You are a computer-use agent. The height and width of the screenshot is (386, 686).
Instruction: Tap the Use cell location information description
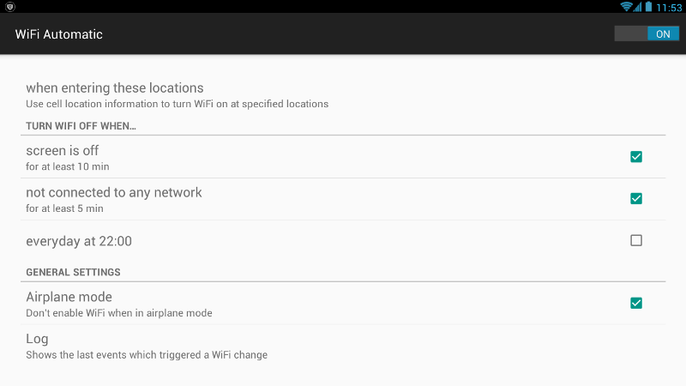click(x=178, y=104)
